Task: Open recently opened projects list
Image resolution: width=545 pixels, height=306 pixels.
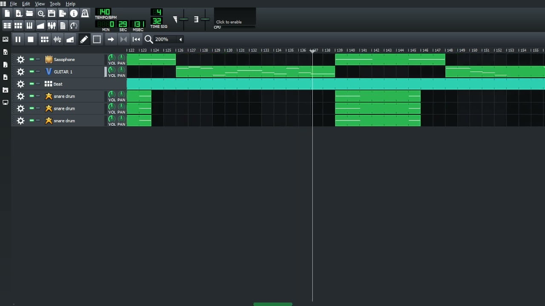Action: click(40, 14)
